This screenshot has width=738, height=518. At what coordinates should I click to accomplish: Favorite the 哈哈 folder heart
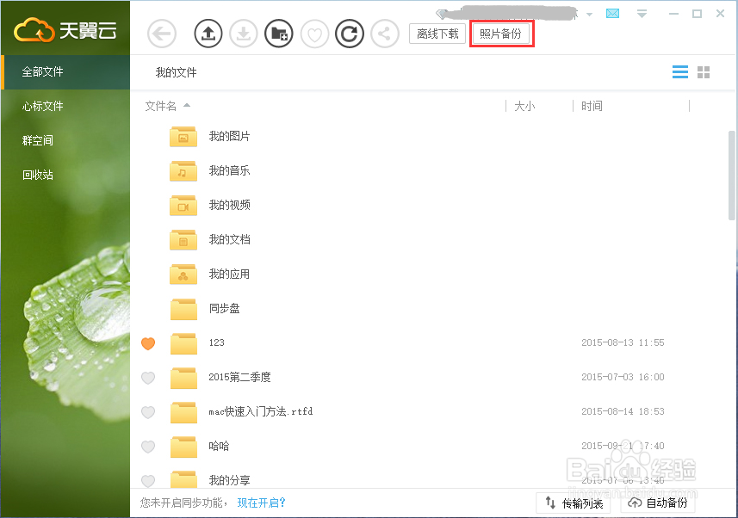click(148, 447)
